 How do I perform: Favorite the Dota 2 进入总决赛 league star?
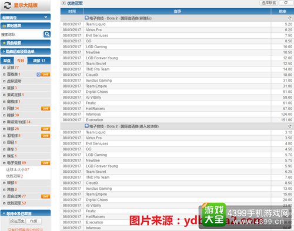[x=86, y=126]
